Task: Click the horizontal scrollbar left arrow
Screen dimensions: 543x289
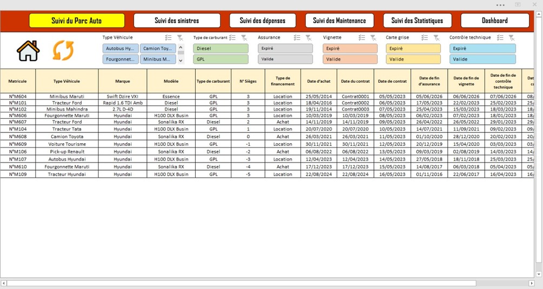Action: [3, 283]
